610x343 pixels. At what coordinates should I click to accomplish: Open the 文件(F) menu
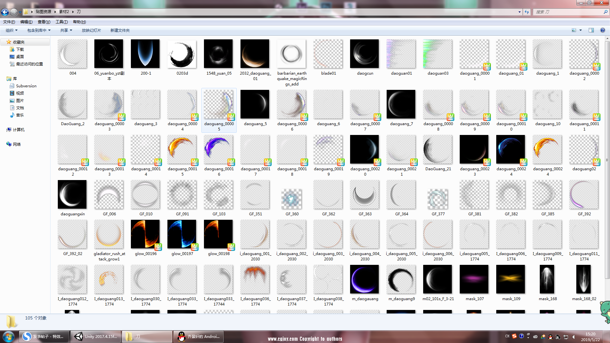[x=9, y=22]
